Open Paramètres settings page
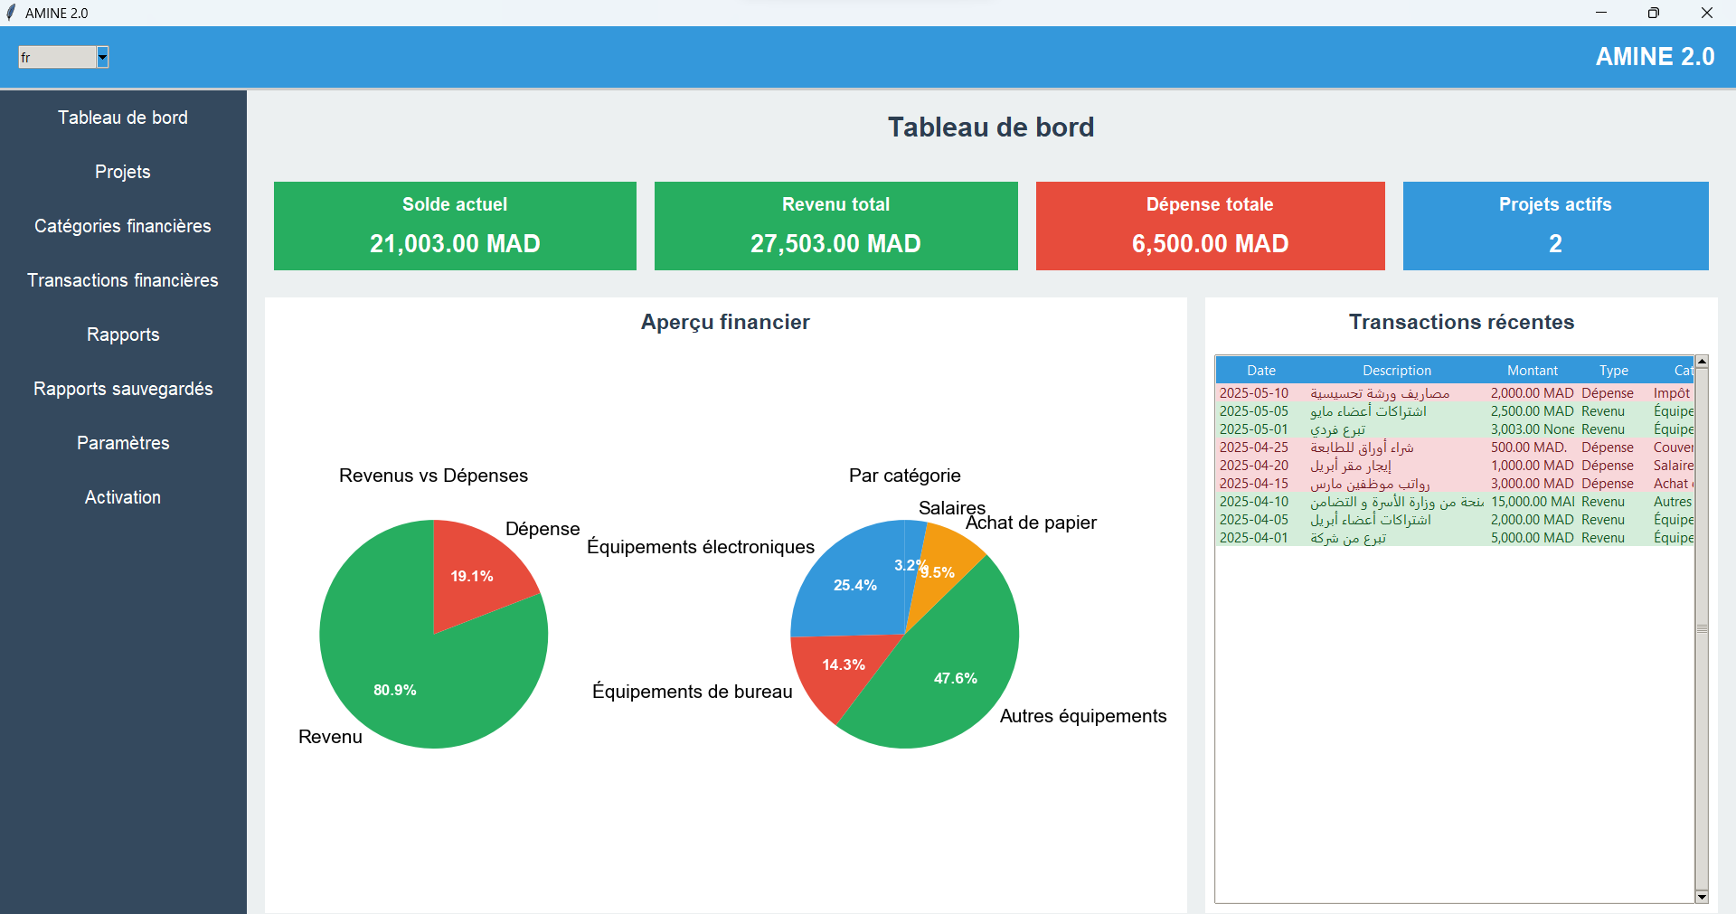 123,443
